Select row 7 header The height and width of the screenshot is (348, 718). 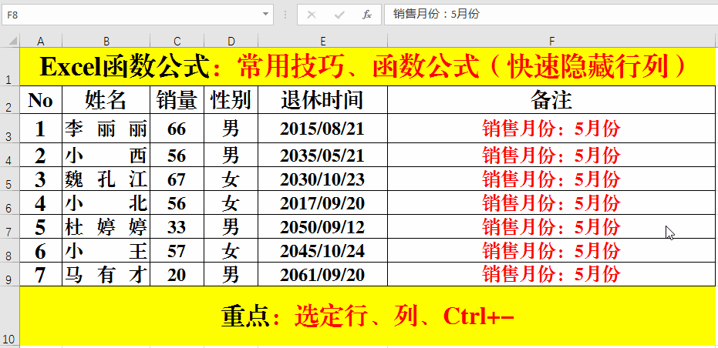[9, 226]
